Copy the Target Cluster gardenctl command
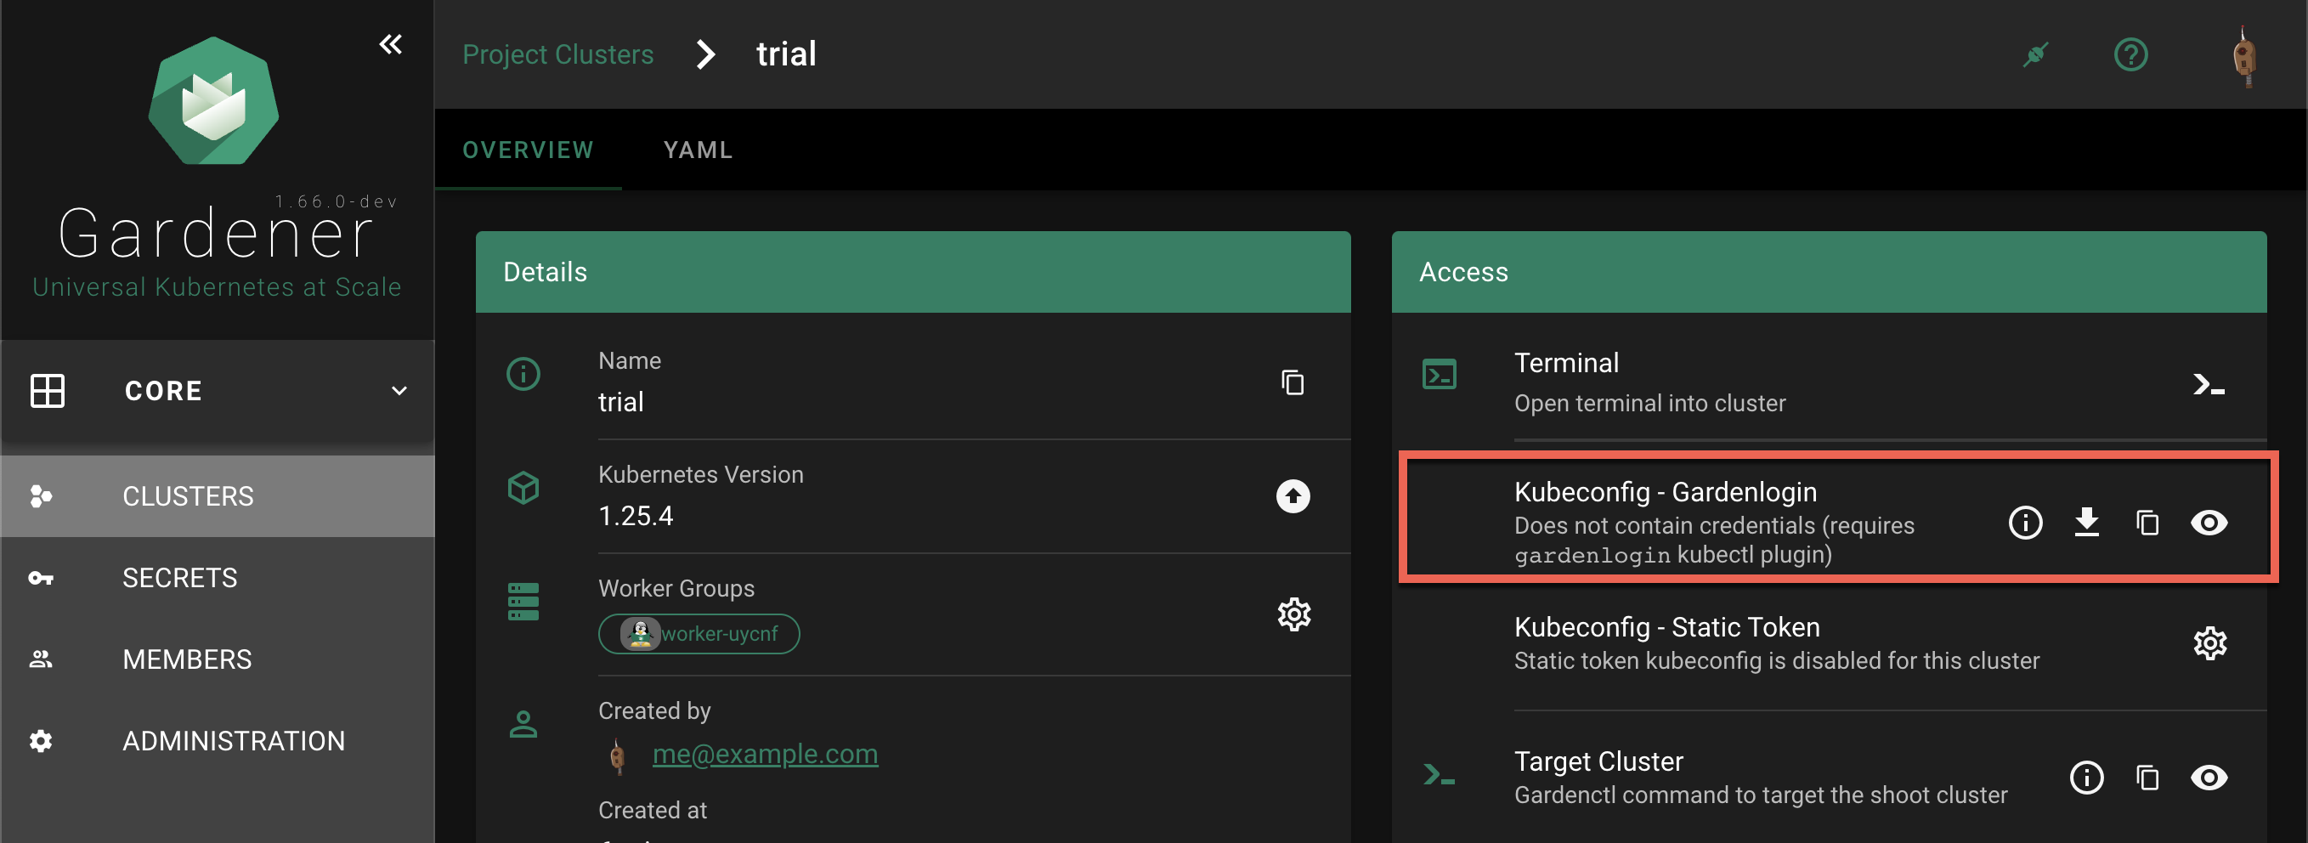The height and width of the screenshot is (843, 2308). click(x=2147, y=778)
